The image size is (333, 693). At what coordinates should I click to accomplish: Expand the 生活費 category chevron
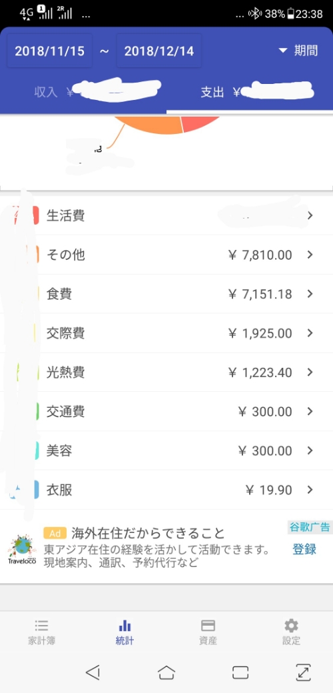pos(310,215)
